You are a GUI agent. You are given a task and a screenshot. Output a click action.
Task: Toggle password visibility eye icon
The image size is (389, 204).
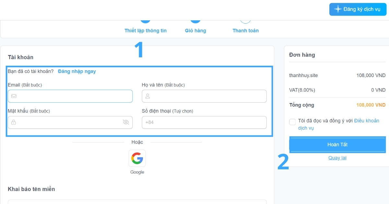coord(126,122)
